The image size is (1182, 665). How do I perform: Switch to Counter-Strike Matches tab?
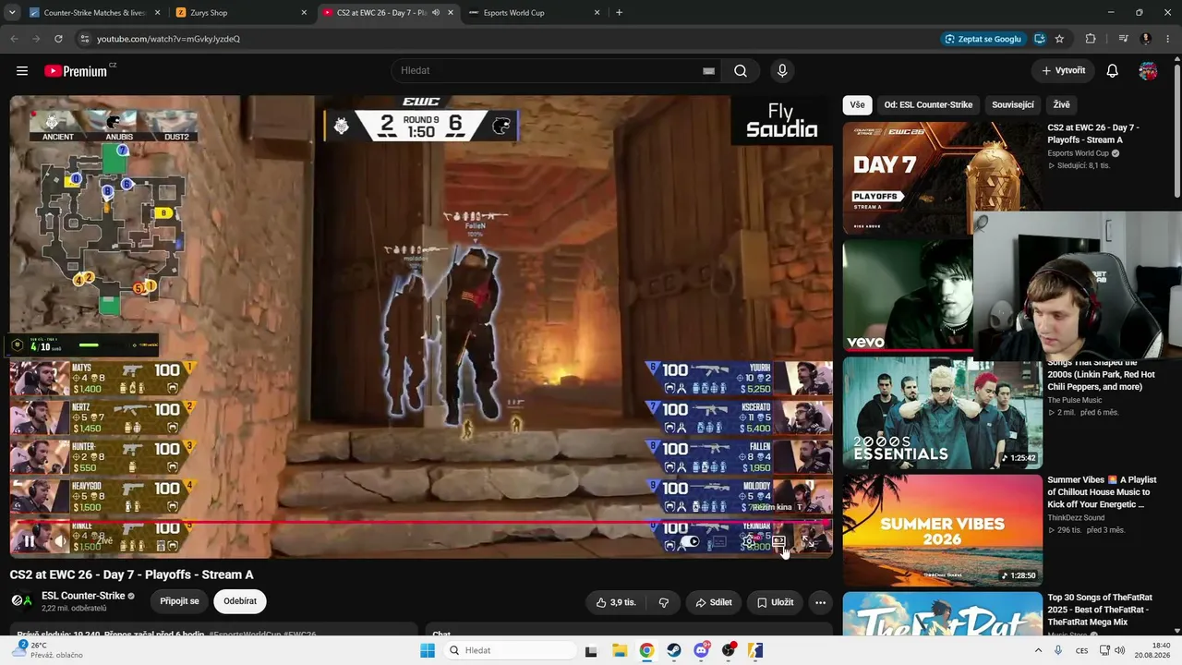point(95,13)
